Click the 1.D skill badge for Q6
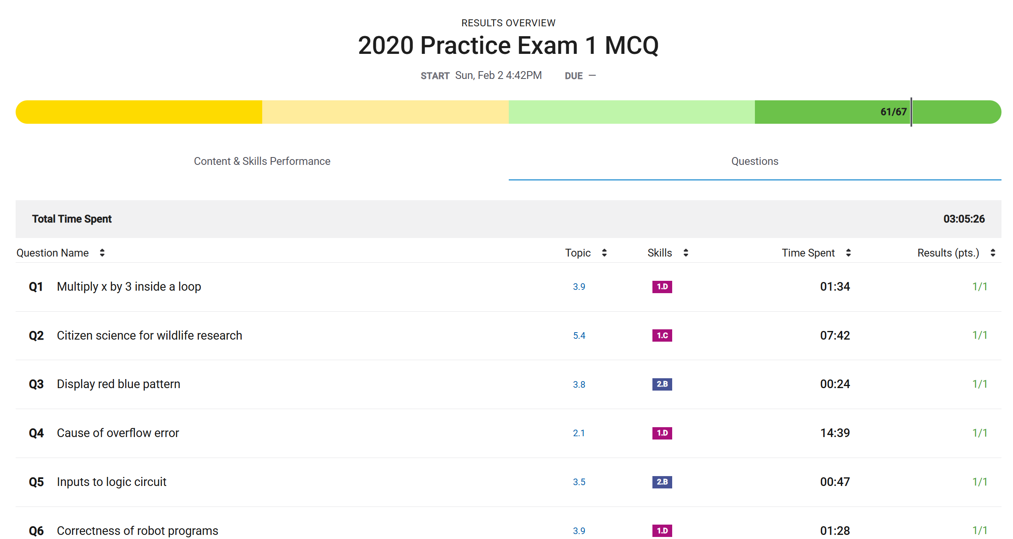The height and width of the screenshot is (539, 1013). (x=662, y=530)
